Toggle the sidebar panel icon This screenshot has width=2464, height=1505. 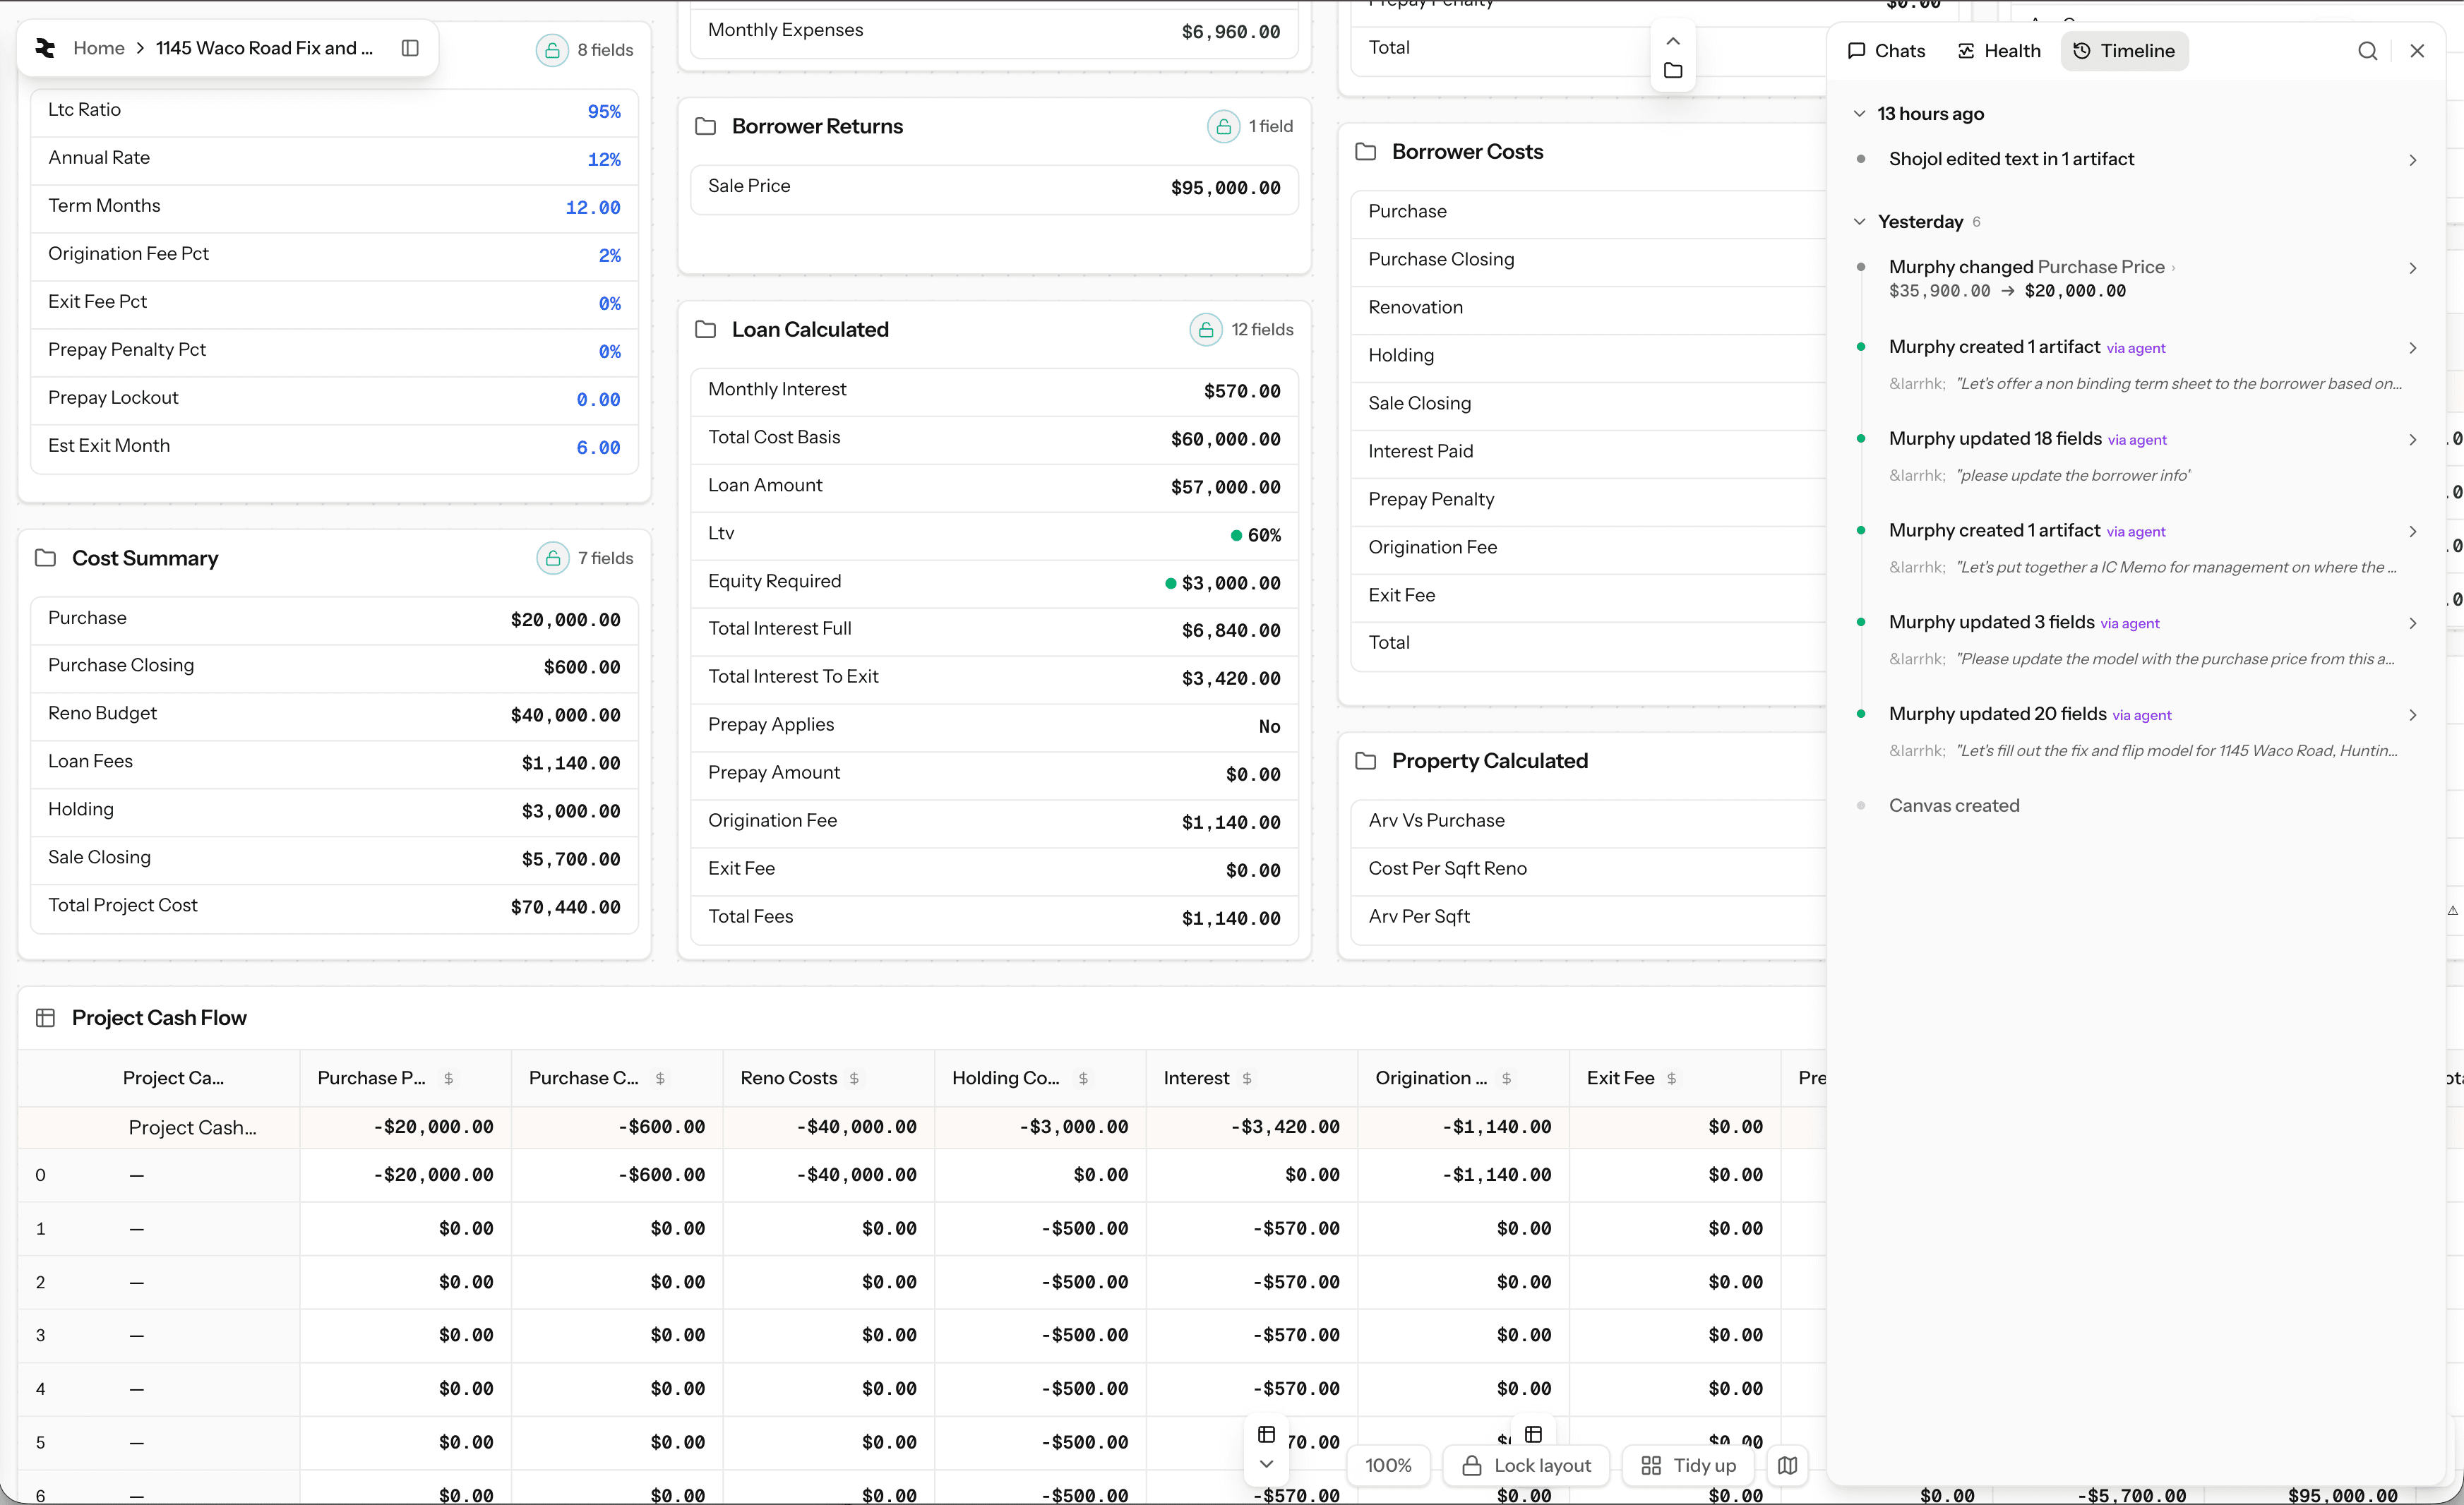410,48
